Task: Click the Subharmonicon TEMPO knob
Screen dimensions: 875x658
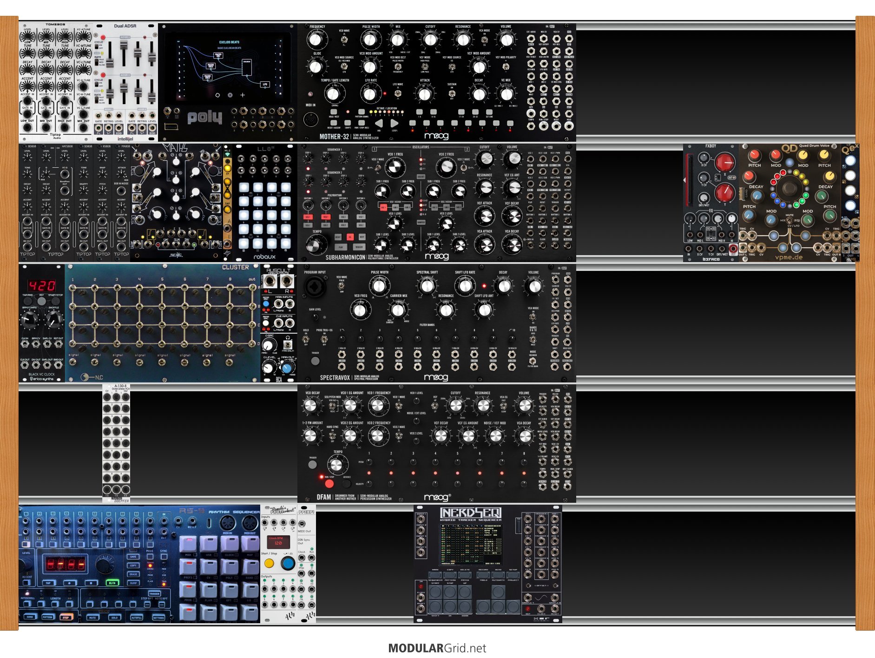Action: (x=316, y=244)
